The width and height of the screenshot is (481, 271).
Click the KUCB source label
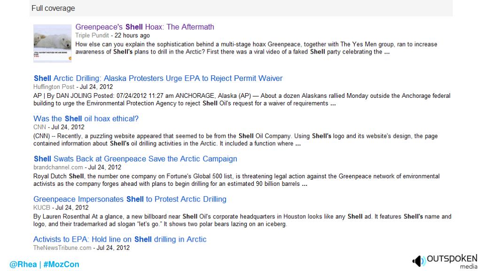[42, 207]
